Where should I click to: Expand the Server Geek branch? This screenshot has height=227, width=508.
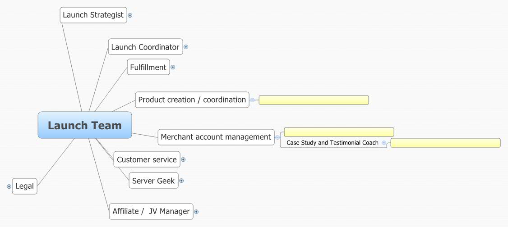(181, 181)
